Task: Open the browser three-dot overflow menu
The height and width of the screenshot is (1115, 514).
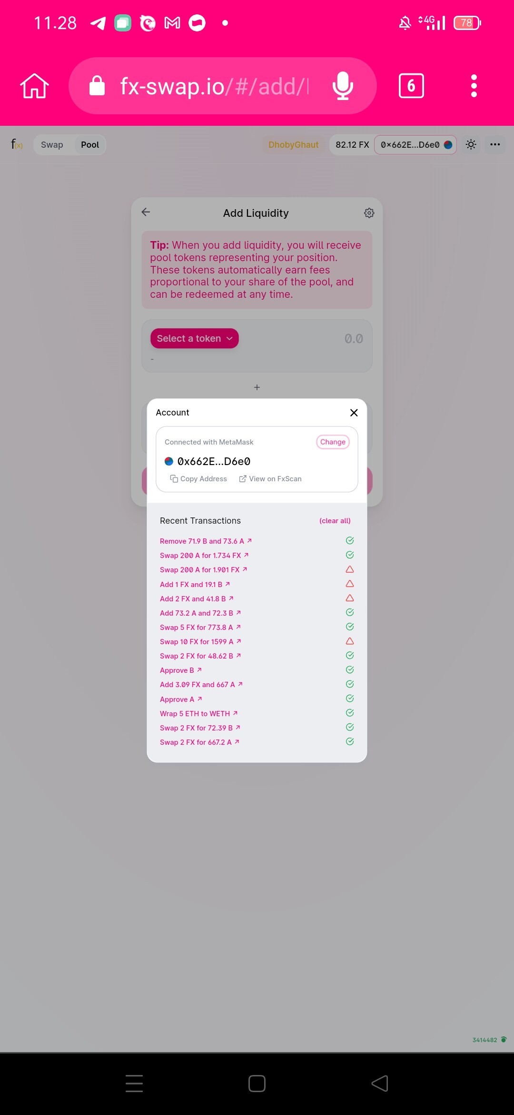Action: [x=474, y=86]
